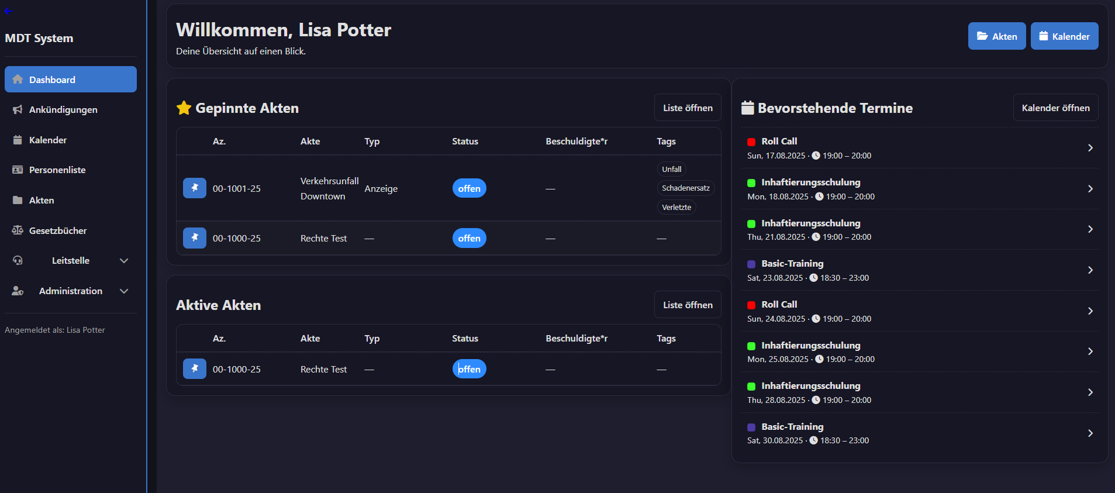Click purple color marker of Basic-Training 23.08.2025

coord(751,264)
